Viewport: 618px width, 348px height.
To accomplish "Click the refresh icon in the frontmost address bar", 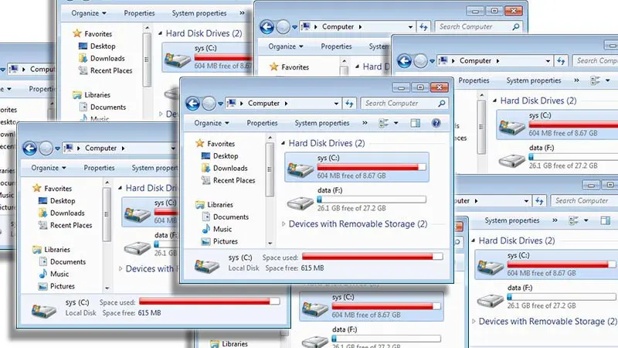I will point(349,104).
